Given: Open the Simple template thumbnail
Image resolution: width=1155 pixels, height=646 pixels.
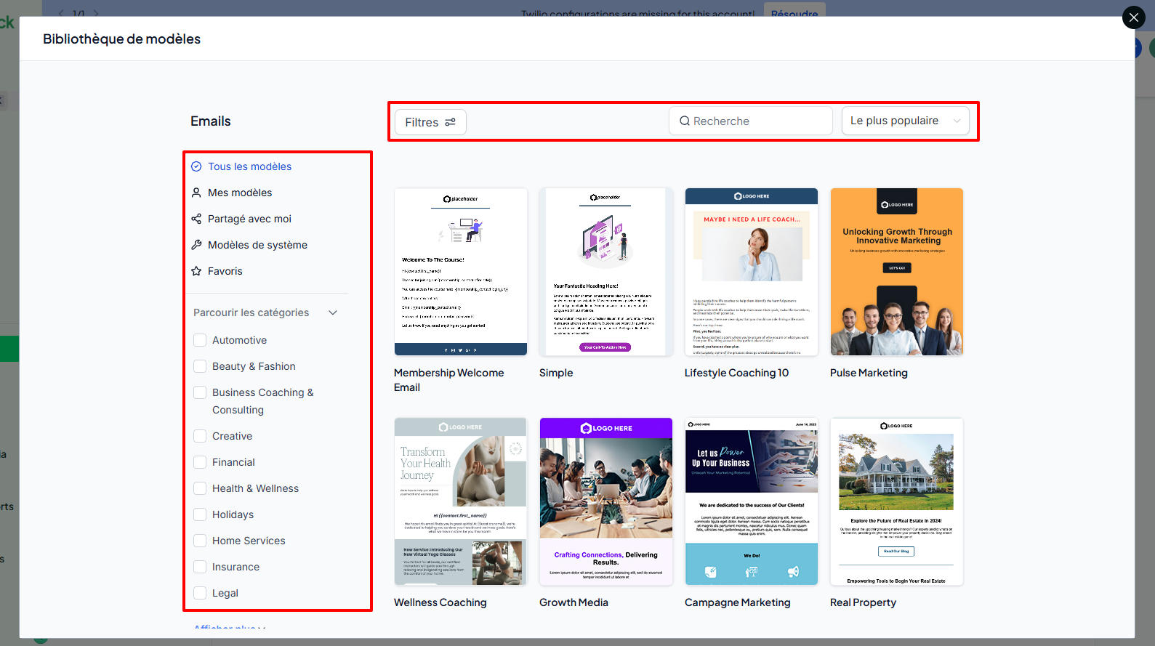Looking at the screenshot, I should [606, 272].
